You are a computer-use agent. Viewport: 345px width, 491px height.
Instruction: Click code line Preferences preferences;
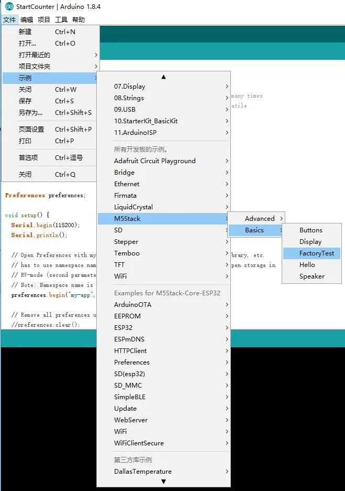tap(46, 195)
